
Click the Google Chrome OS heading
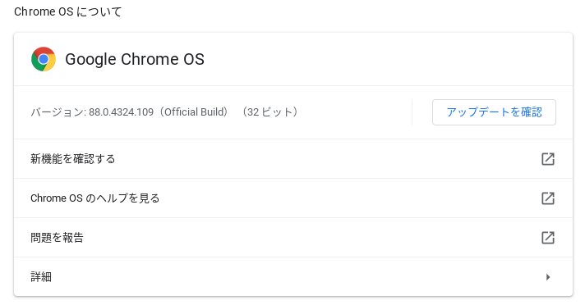135,60
